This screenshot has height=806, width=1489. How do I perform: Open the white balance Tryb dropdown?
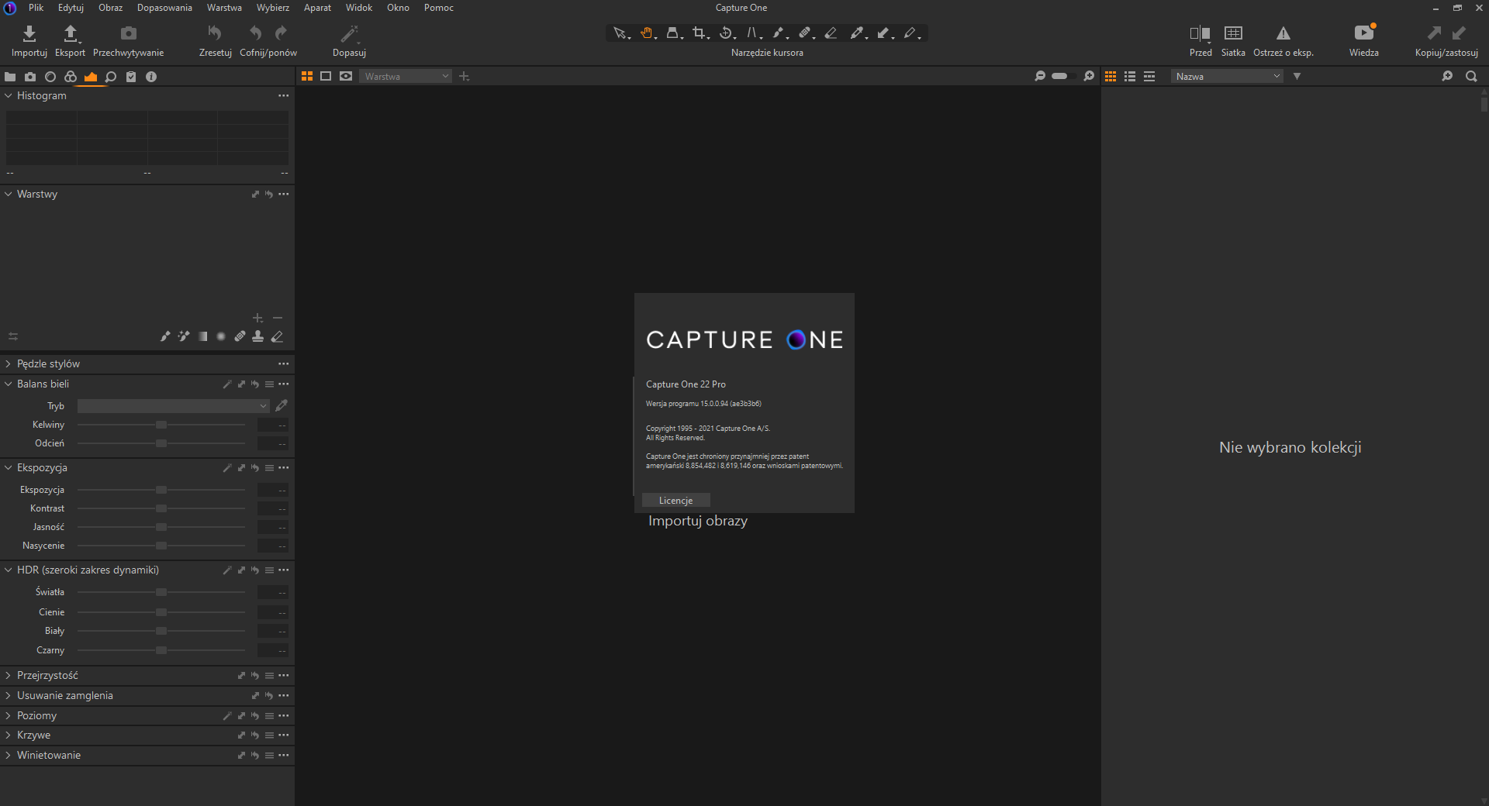tap(173, 406)
